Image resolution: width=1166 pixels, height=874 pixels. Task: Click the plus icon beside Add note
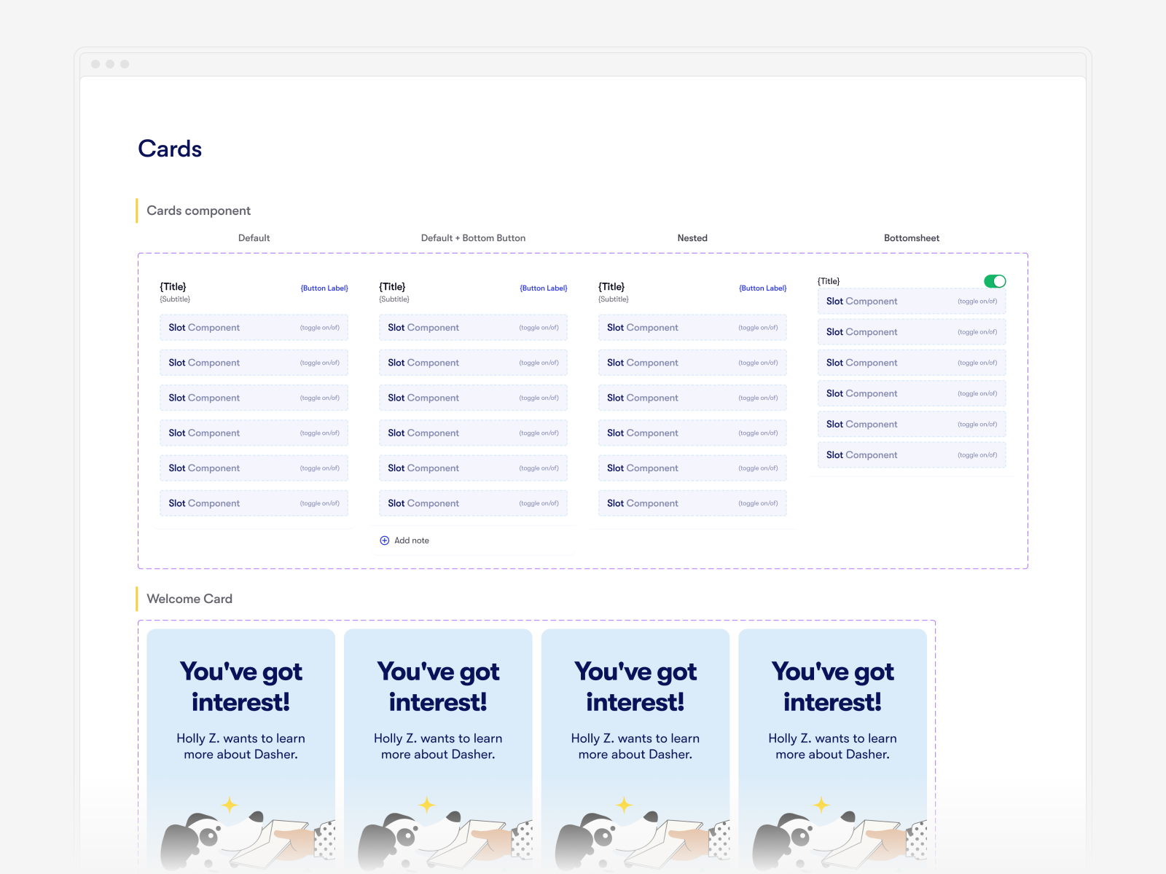[385, 540]
